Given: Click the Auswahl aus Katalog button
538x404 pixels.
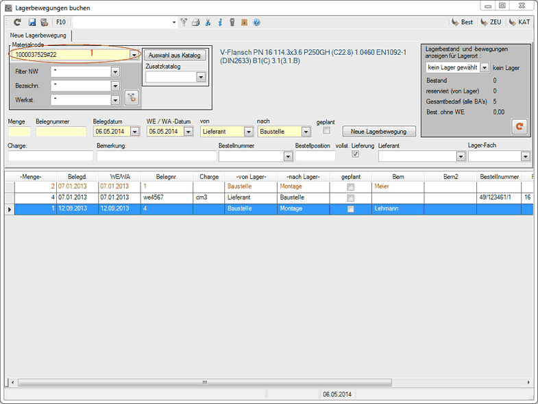Looking at the screenshot, I should 175,55.
